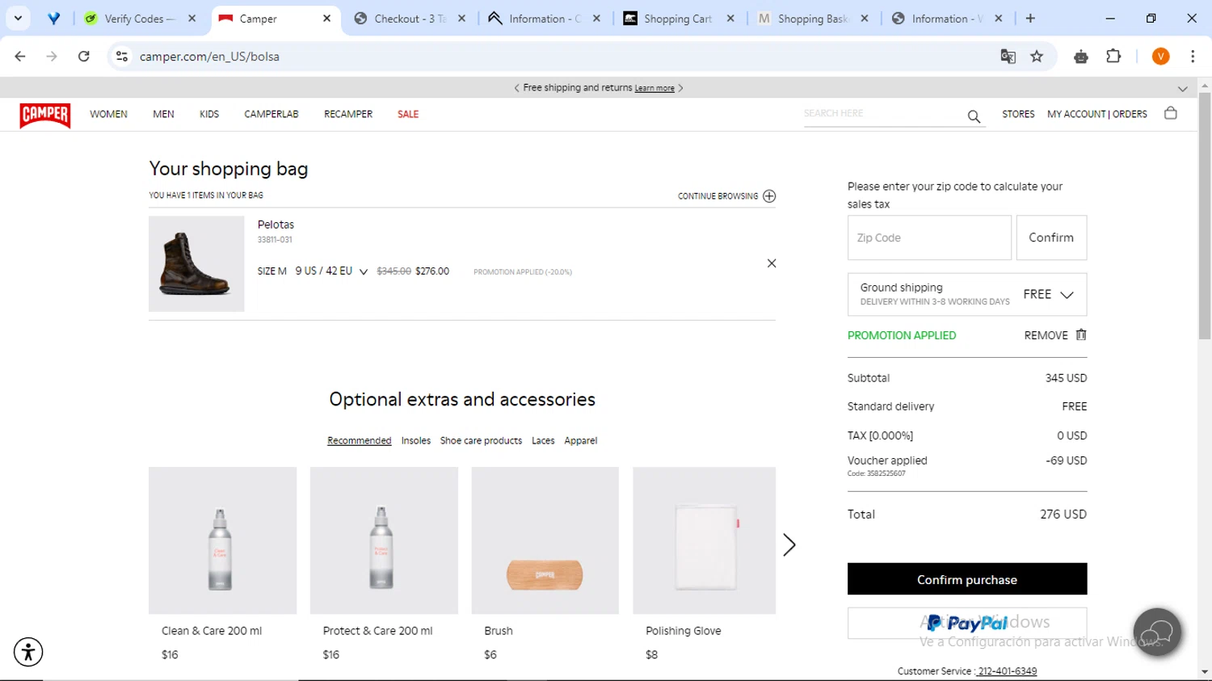Open the SALE menu item
The width and height of the screenshot is (1212, 681).
point(408,115)
